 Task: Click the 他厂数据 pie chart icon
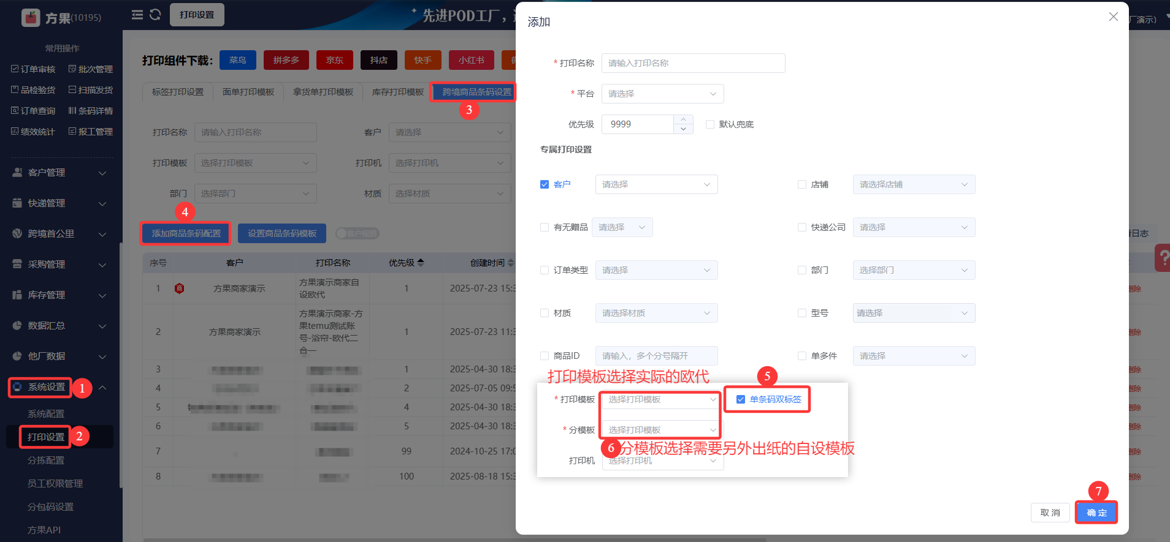coord(17,356)
